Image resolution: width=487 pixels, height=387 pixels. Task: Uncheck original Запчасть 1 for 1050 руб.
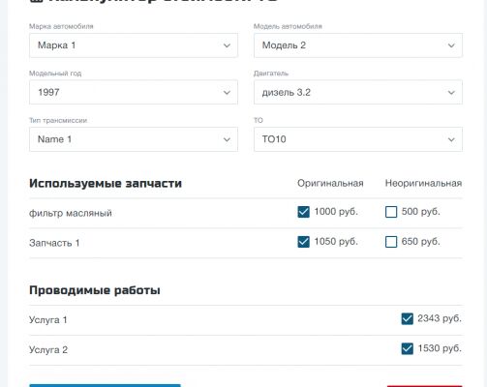point(303,242)
